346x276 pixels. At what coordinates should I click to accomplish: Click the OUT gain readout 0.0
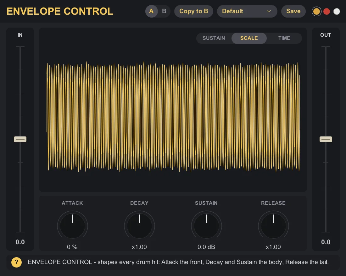coord(326,242)
